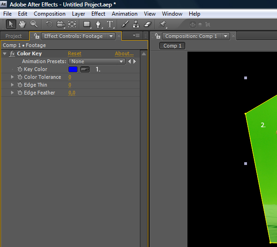Select the Pen tool
This screenshot has width=277, height=247.
pos(99,24)
